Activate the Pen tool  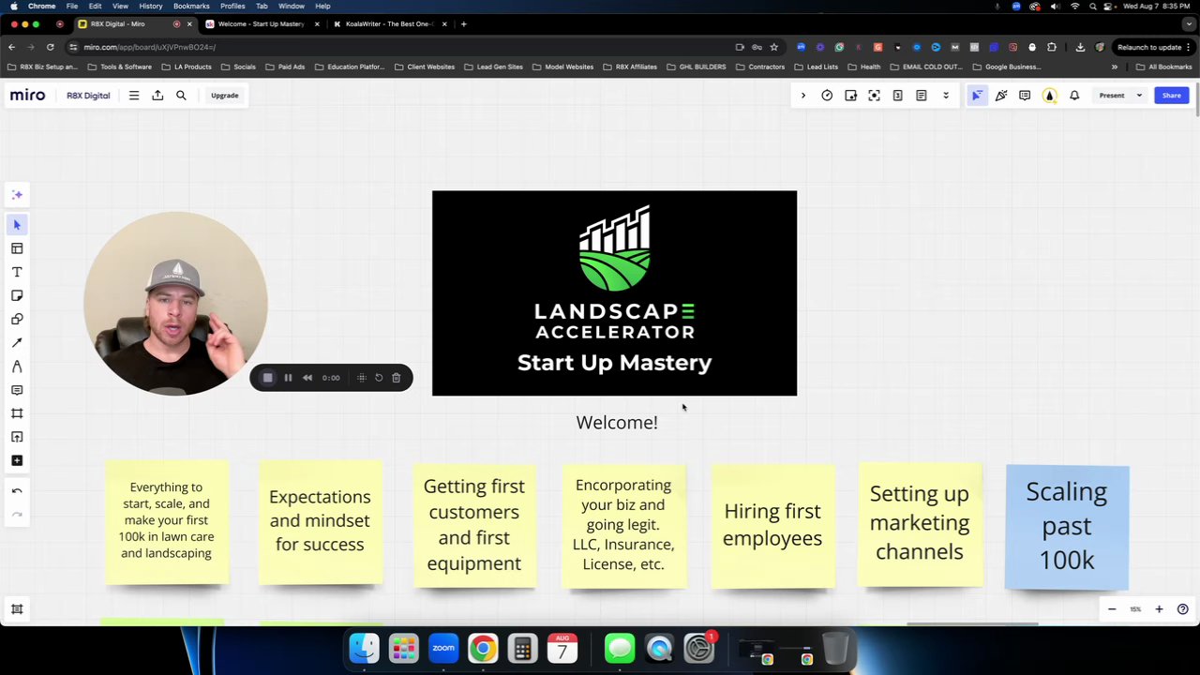pyautogui.click(x=16, y=367)
